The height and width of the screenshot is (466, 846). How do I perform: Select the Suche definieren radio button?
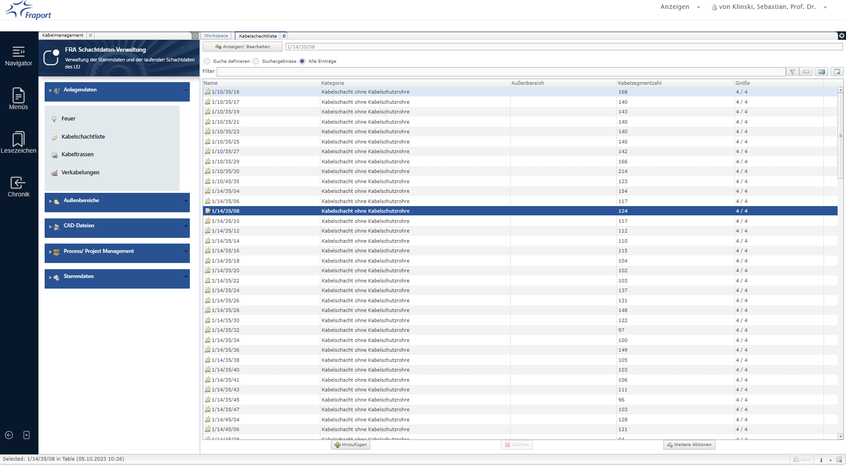pyautogui.click(x=207, y=61)
